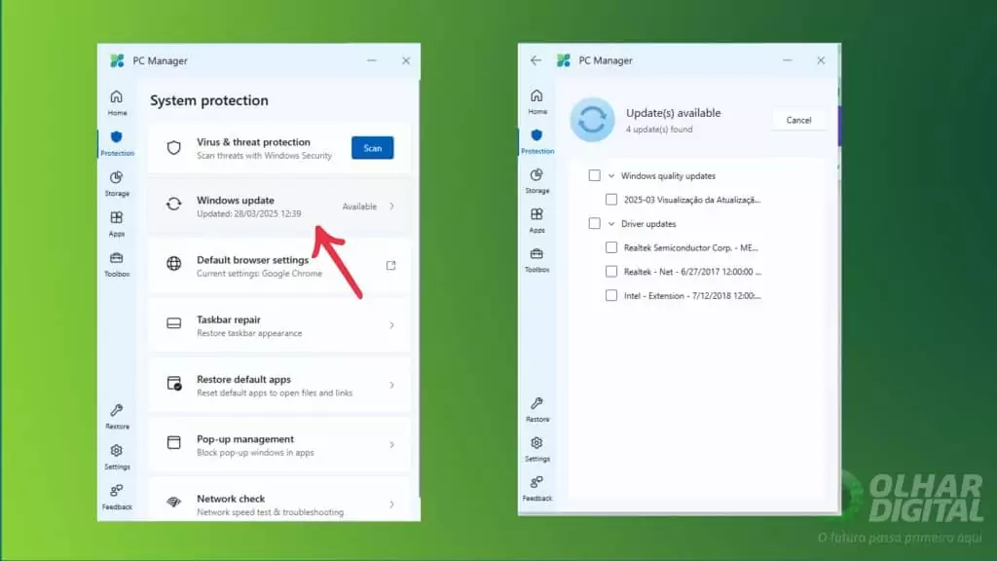Viewport: 997px width, 561px height.
Task: Check the Driver updates checkbox
Action: (595, 223)
